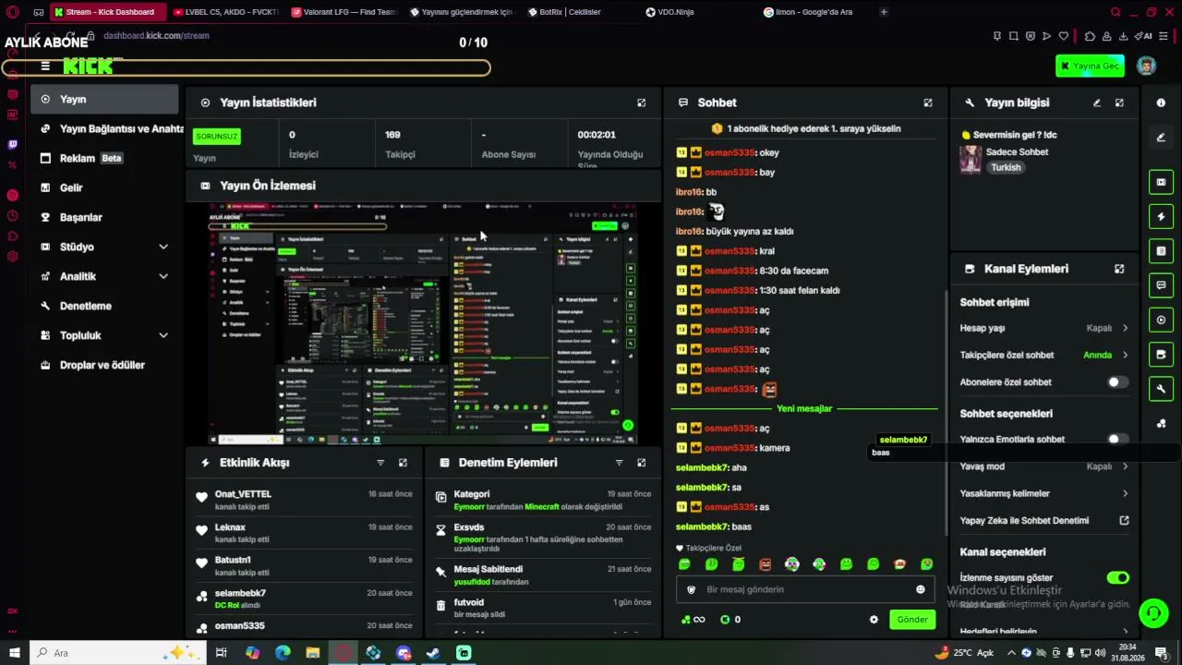This screenshot has height=665, width=1182.
Task: Click the lightning icon in right rail
Action: [1161, 217]
